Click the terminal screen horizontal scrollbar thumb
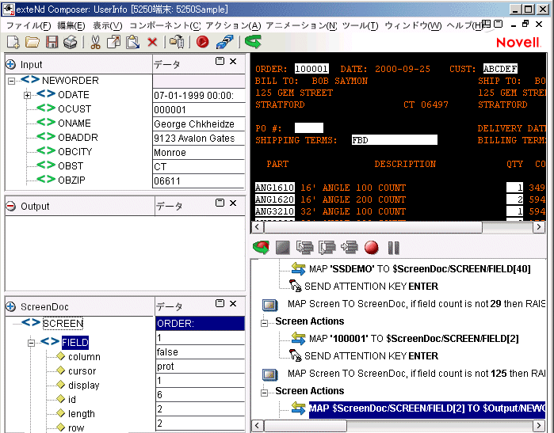This screenshot has width=554, height=433. pyautogui.click(x=373, y=227)
